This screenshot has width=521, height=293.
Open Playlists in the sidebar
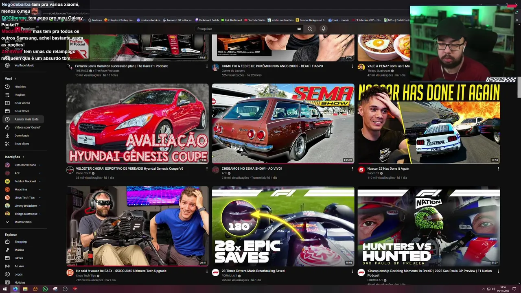(20, 95)
